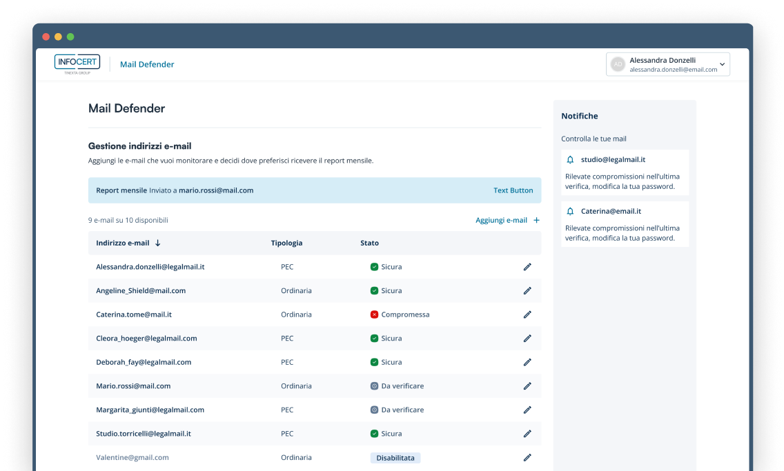Click Compromessa status text
The width and height of the screenshot is (784, 471).
click(x=405, y=314)
